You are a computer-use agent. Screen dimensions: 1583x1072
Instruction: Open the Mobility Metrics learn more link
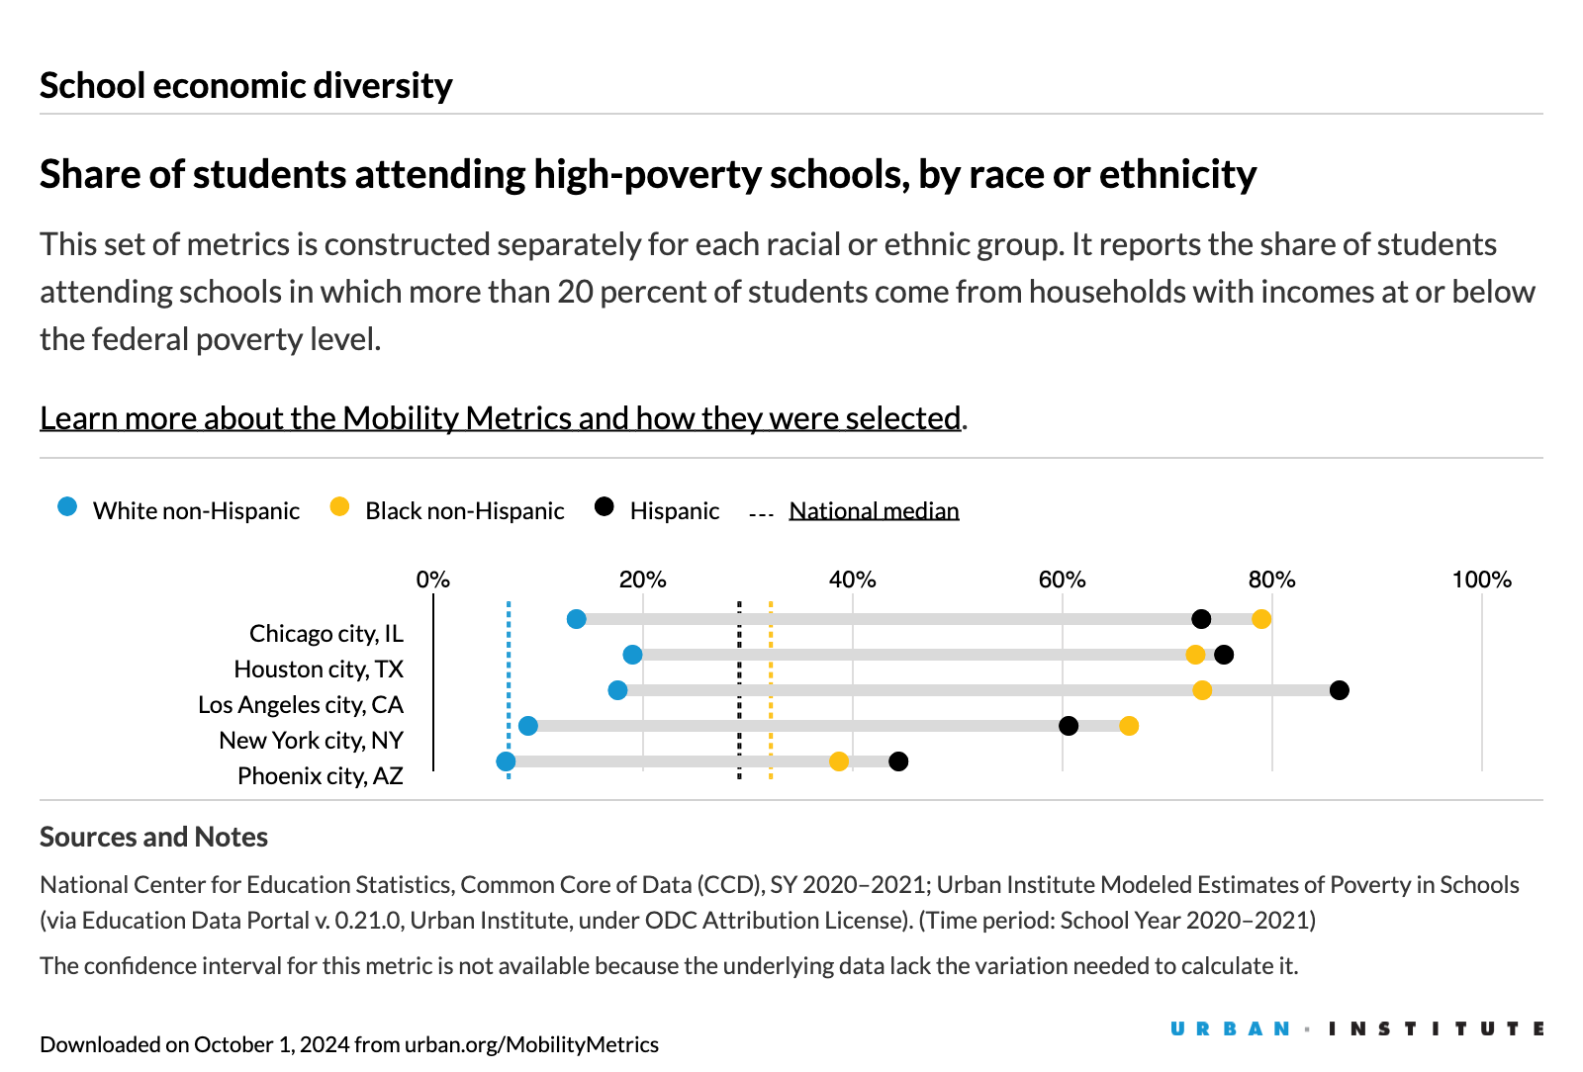click(500, 418)
